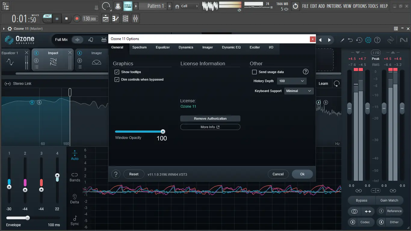Click the Learn button

click(323, 84)
